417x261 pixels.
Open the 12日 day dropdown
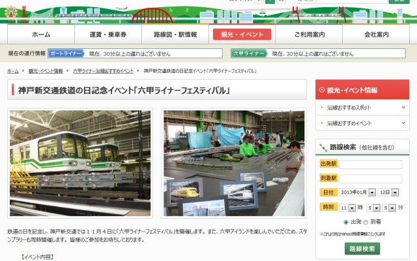click(388, 192)
